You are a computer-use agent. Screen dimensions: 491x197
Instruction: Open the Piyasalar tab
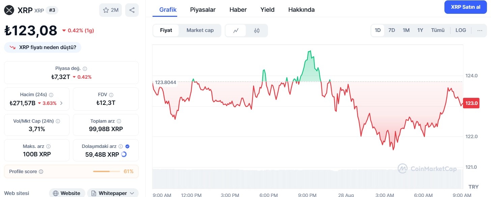(x=203, y=10)
